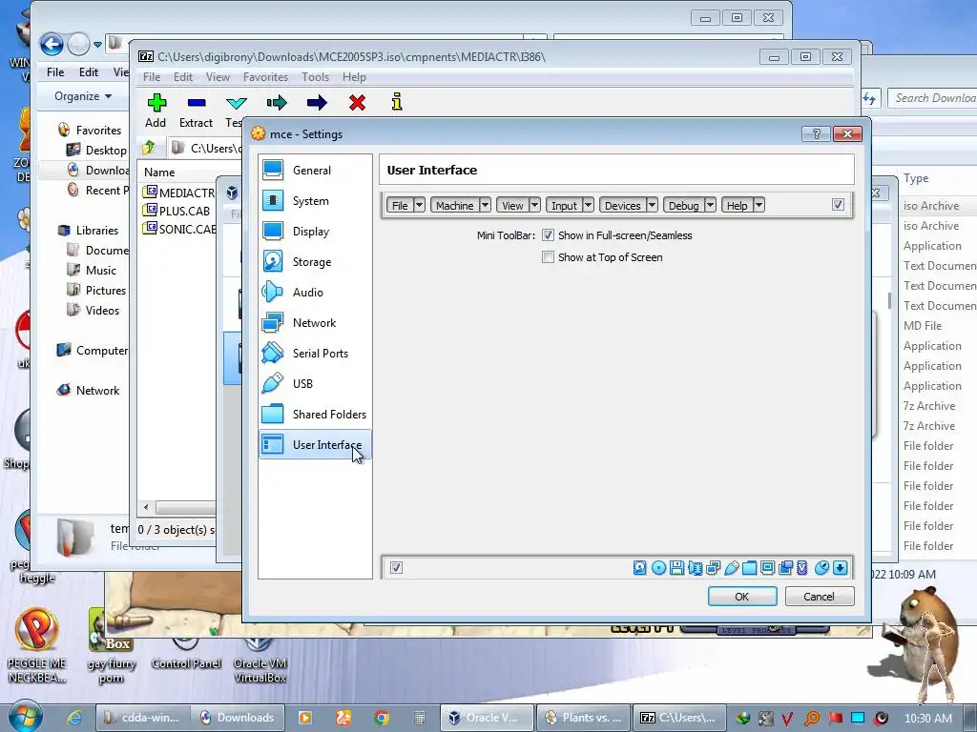Screen dimensions: 977x732
Task: Toggle the status bar enable checkbox
Action: click(x=396, y=568)
